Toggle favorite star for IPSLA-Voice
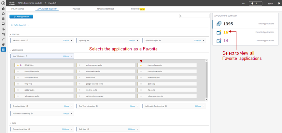 (18, 65)
